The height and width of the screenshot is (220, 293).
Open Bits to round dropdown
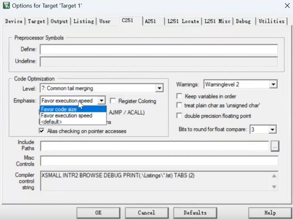click(x=272, y=130)
